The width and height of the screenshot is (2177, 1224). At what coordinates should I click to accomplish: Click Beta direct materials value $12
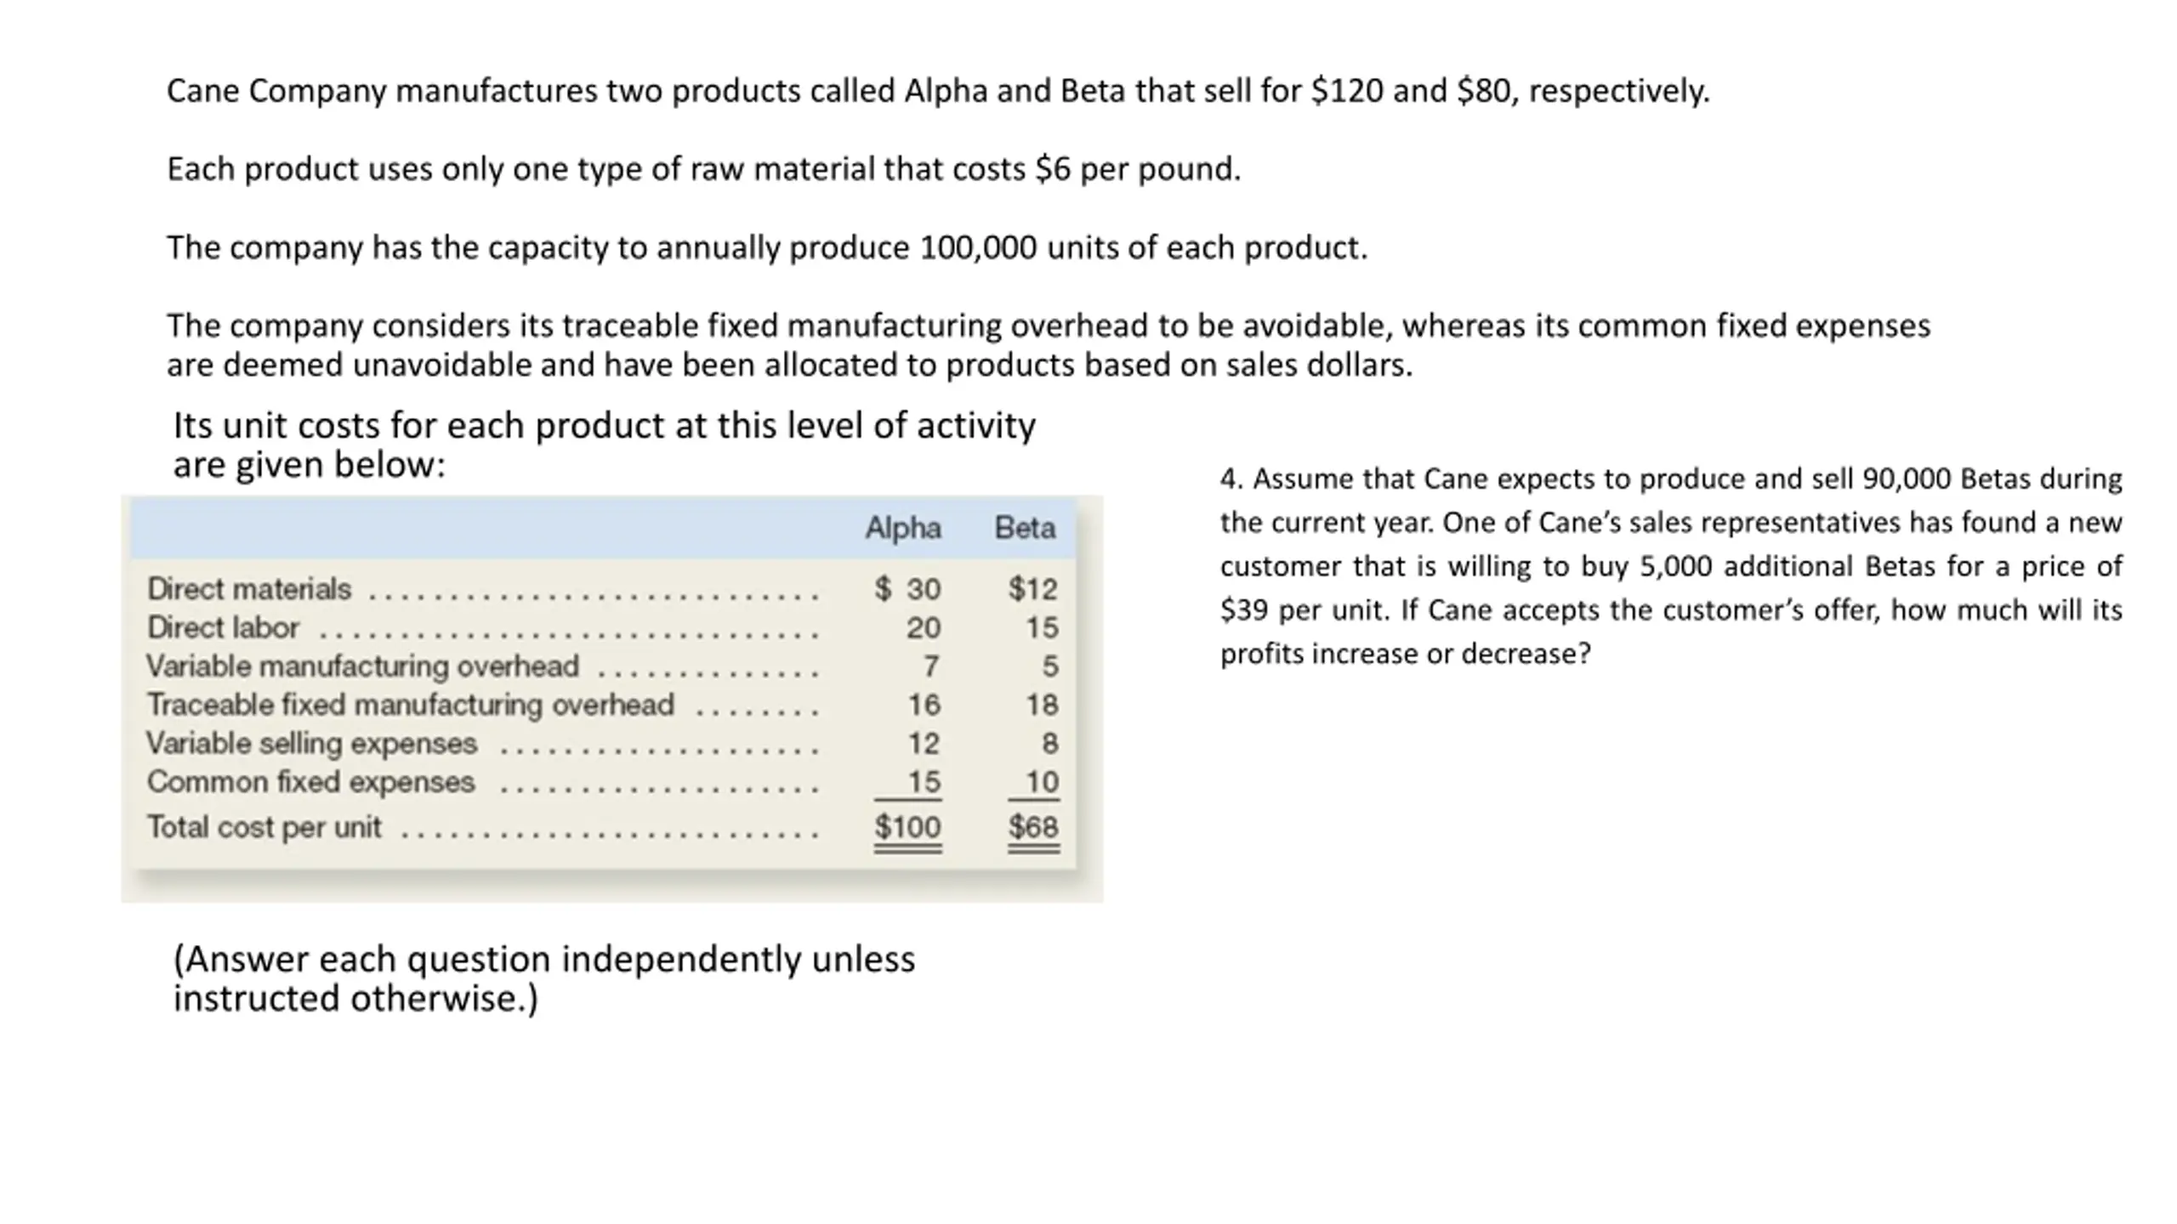click(1033, 588)
